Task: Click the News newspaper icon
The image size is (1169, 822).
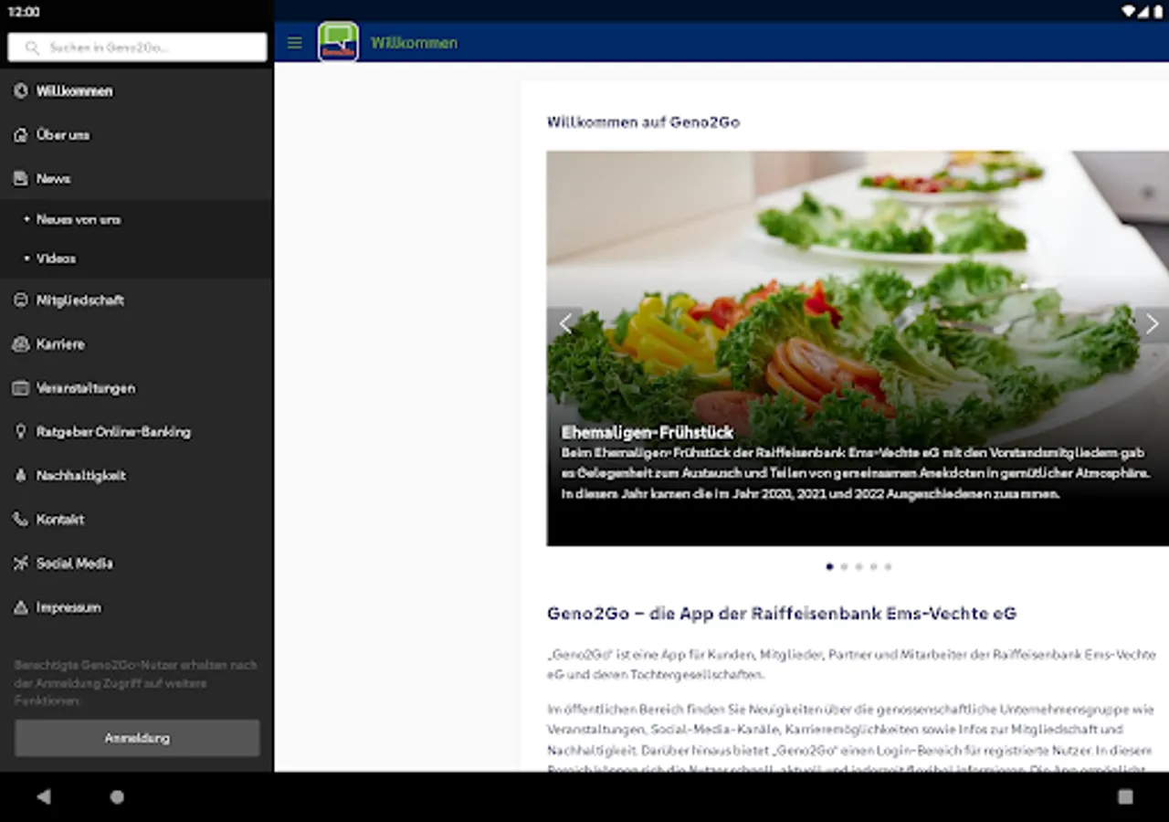Action: click(21, 178)
